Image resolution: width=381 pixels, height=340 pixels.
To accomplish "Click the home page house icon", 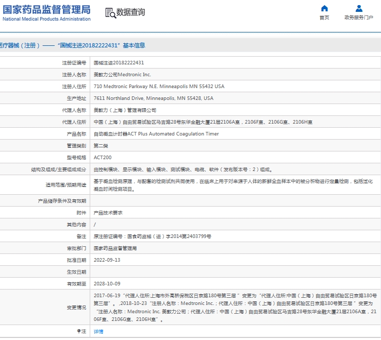I will 324,8.
